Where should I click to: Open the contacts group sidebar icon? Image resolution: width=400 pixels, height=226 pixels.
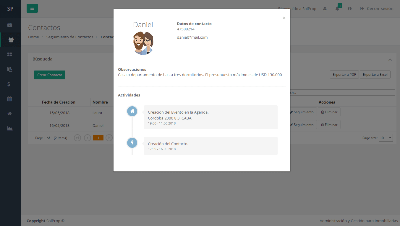coord(11,40)
